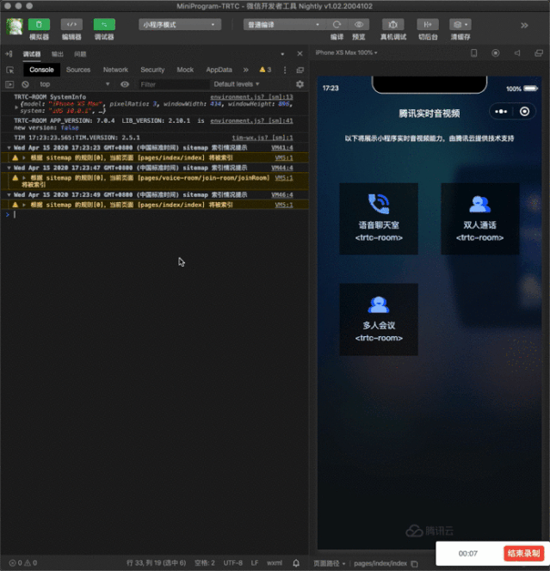Image resolution: width=550 pixels, height=571 pixels.
Task: Open the VM41:4 source link
Action: click(282, 148)
